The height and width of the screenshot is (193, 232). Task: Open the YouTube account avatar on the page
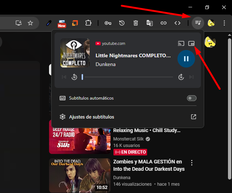210,42
